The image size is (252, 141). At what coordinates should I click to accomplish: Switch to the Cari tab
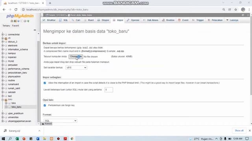(x=76, y=20)
